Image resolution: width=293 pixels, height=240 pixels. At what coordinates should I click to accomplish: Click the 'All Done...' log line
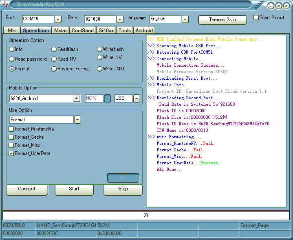[x=170, y=170]
